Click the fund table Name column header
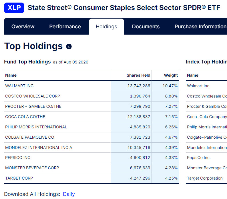The image size is (227, 199). tap(11, 75)
